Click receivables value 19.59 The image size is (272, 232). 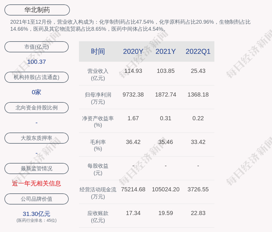166,213
